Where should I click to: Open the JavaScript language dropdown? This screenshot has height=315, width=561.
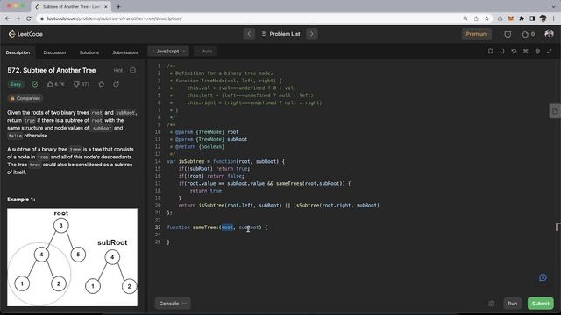pyautogui.click(x=169, y=52)
